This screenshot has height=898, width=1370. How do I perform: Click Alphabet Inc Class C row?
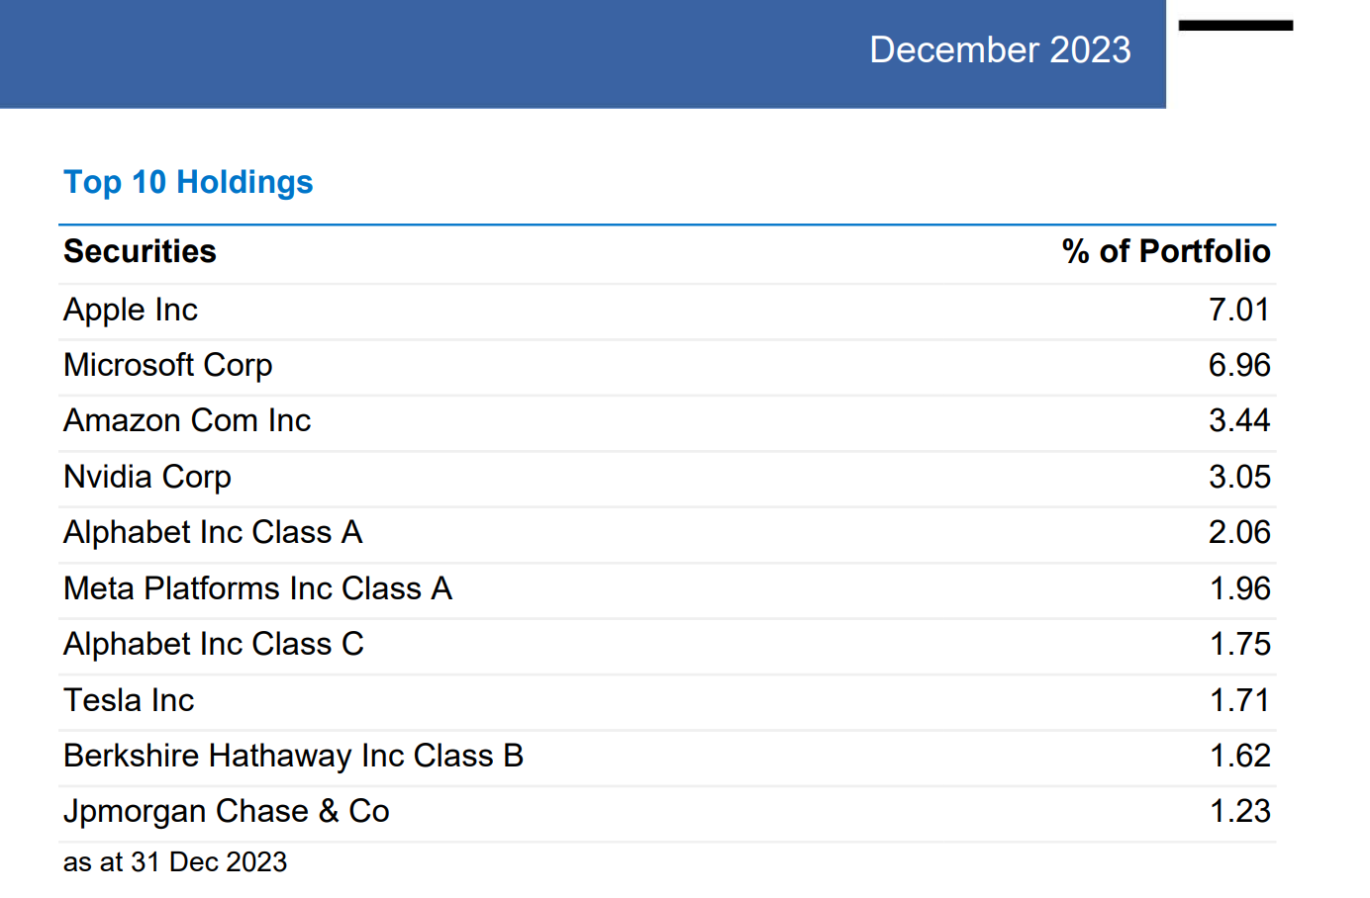click(x=214, y=644)
